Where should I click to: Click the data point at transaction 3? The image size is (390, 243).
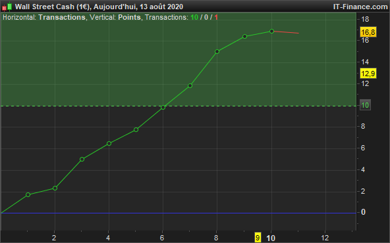point(82,159)
